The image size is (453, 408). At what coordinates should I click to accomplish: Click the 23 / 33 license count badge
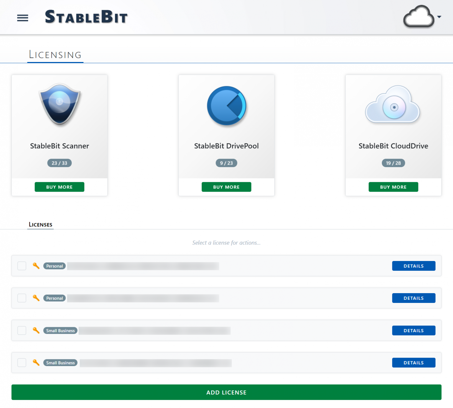point(59,163)
